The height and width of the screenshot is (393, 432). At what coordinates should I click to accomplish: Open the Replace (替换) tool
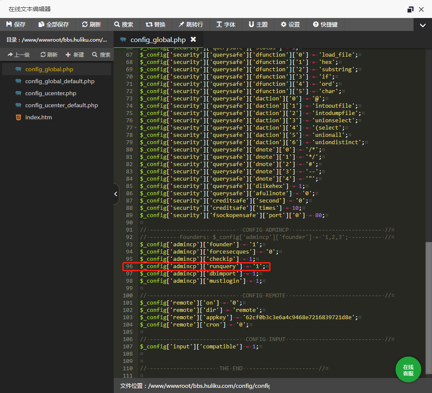click(x=155, y=24)
